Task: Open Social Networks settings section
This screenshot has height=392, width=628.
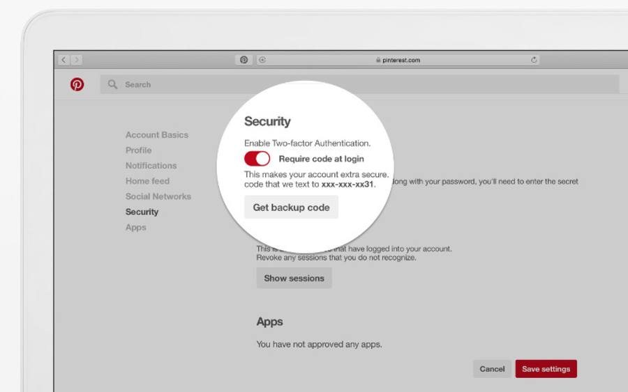Action: tap(158, 196)
